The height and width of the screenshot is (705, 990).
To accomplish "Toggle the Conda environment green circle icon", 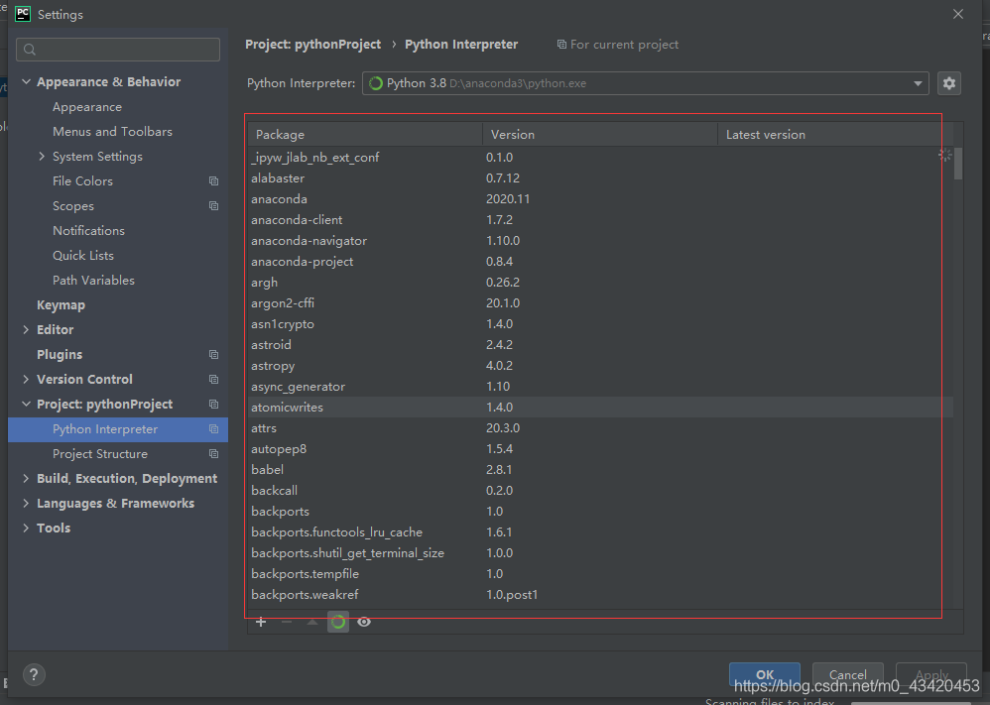I will point(338,622).
